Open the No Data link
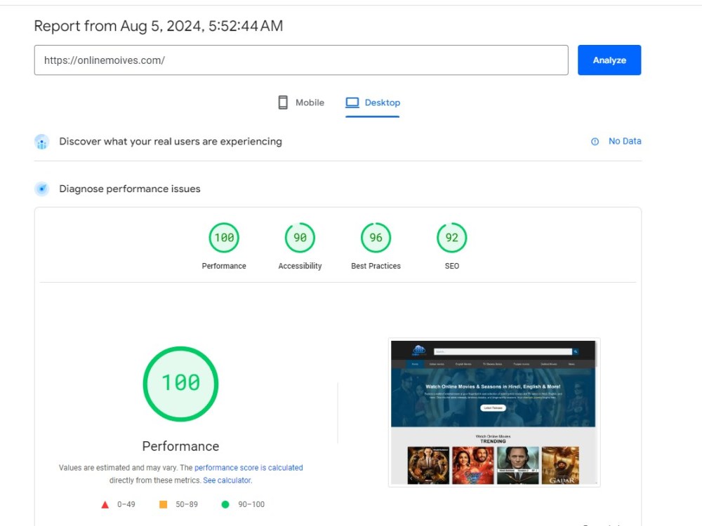 point(625,142)
